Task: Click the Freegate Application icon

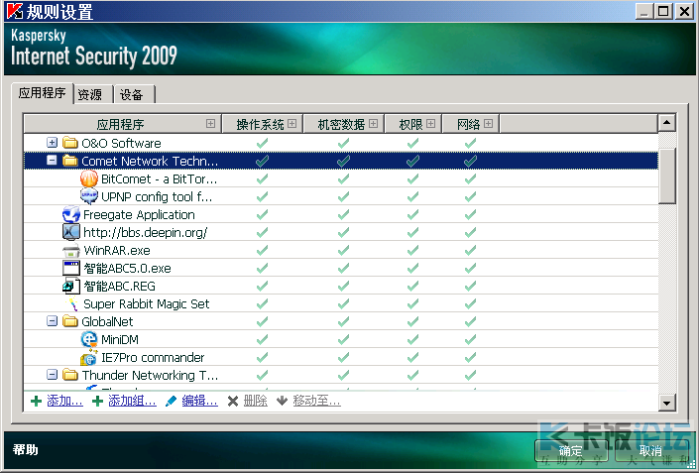Action: 71,214
